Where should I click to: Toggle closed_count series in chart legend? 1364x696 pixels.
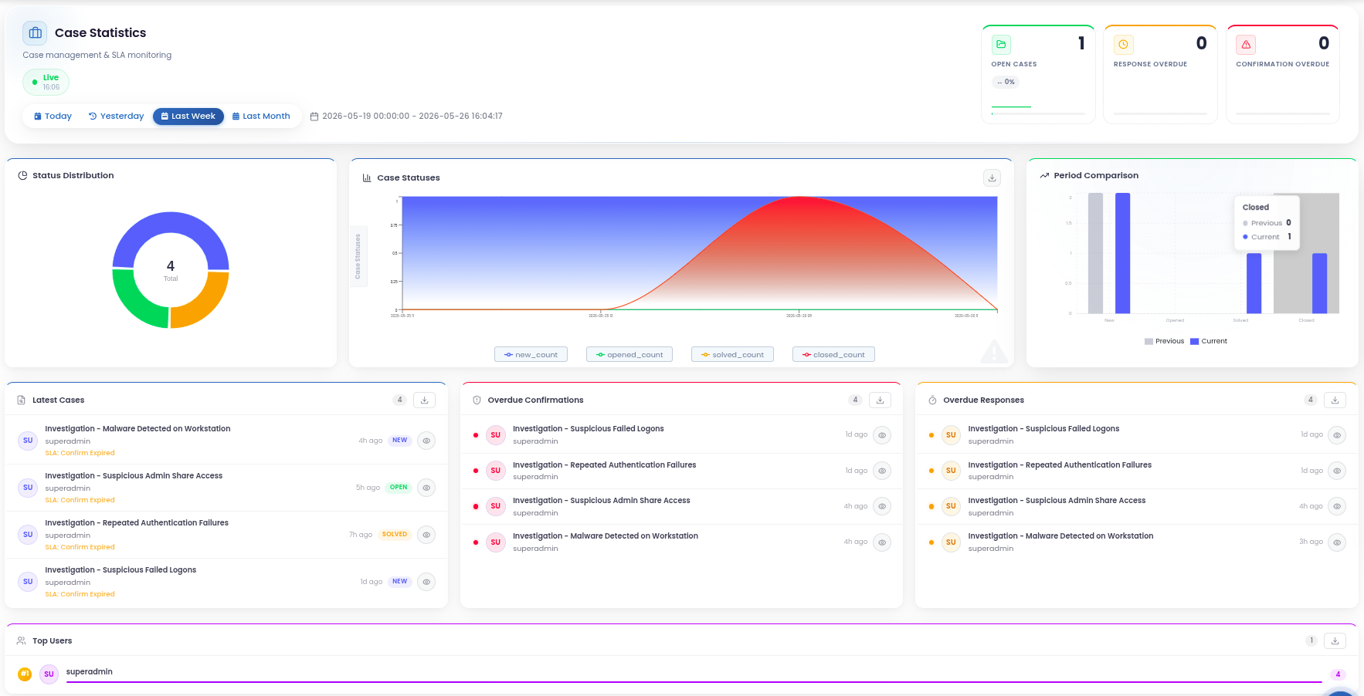[x=833, y=355]
